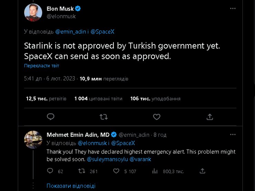Open @varank mention link
Screen dimensions: 255x191
coord(140,159)
